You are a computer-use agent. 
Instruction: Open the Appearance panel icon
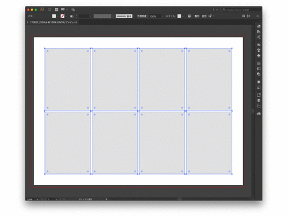click(x=259, y=82)
